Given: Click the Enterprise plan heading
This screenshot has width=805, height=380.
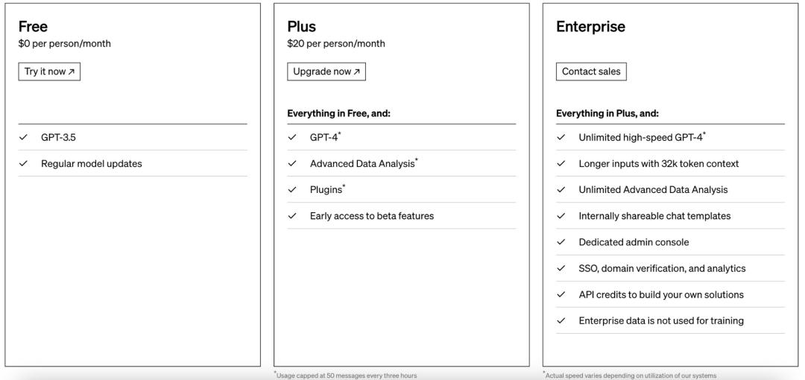Looking at the screenshot, I should click(590, 27).
